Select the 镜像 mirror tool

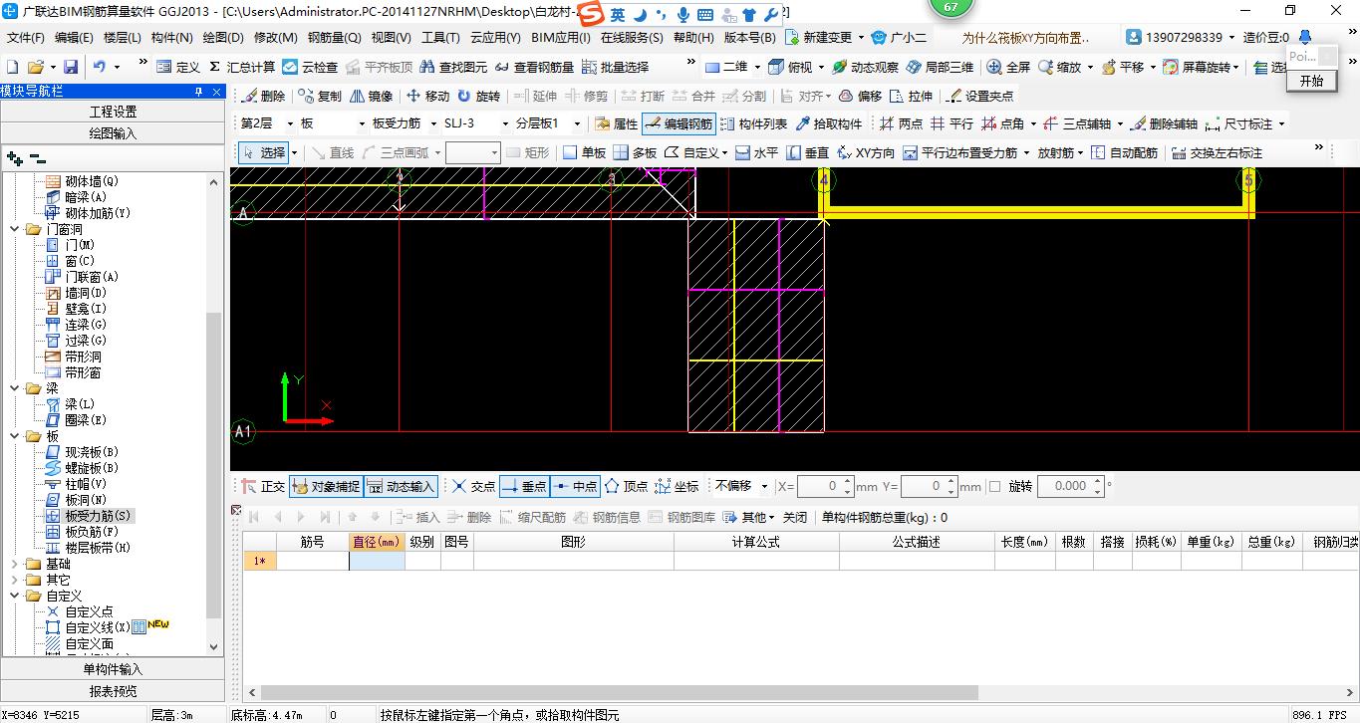point(371,96)
